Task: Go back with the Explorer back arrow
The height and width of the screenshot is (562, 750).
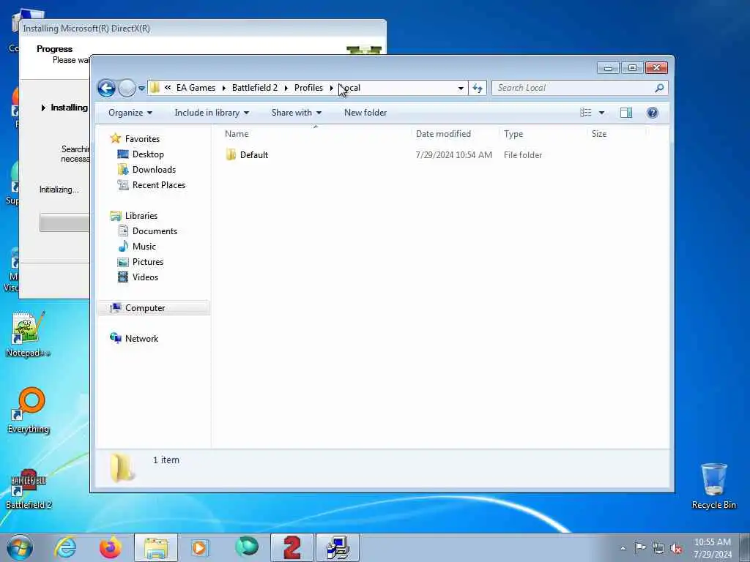Action: [106, 88]
